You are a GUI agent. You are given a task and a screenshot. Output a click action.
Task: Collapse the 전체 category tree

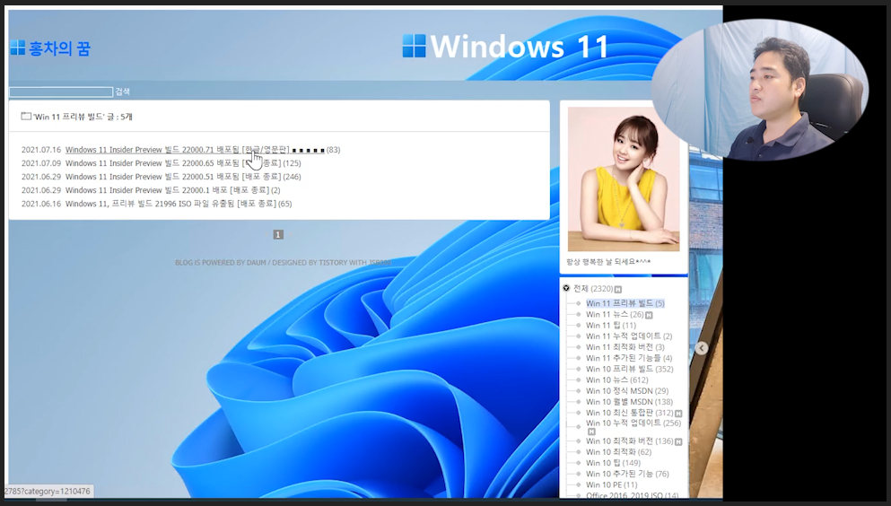pyautogui.click(x=566, y=289)
